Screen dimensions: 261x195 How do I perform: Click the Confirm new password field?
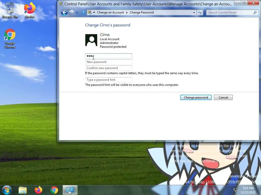point(109,68)
